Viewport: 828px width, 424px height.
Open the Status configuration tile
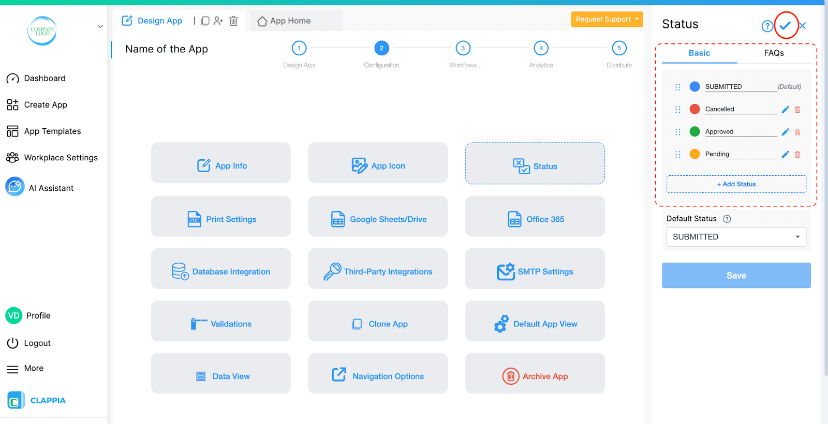pos(535,163)
